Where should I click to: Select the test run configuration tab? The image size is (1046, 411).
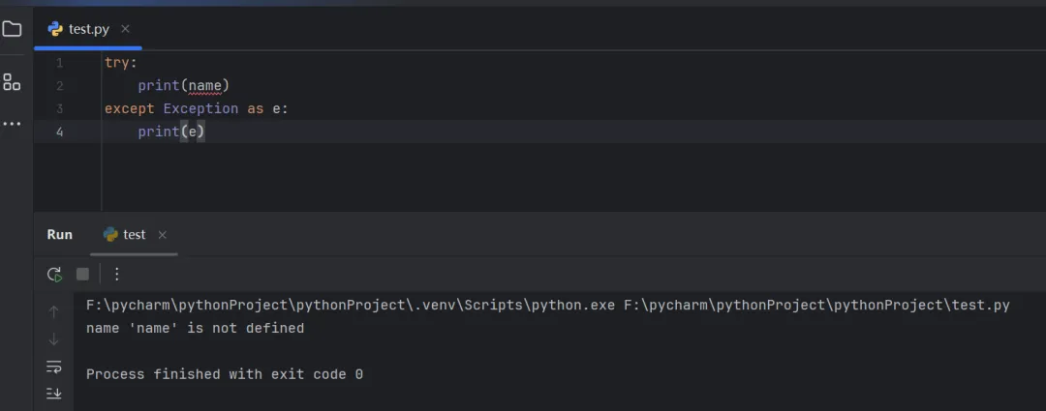click(134, 234)
